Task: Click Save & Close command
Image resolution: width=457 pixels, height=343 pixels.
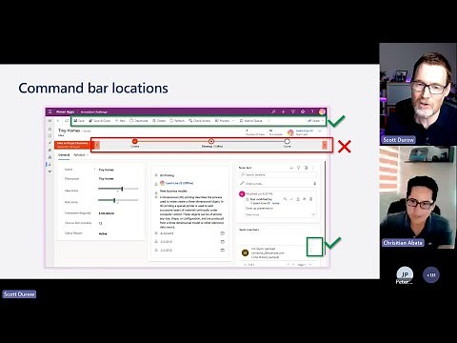Action: coord(100,121)
